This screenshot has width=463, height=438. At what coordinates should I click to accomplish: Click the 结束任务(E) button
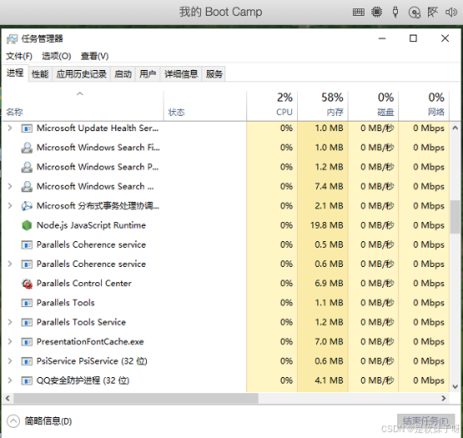point(425,421)
